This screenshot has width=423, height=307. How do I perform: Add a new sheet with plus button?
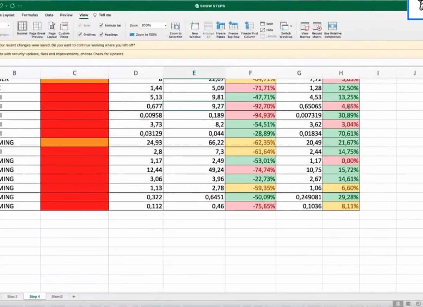point(74,297)
